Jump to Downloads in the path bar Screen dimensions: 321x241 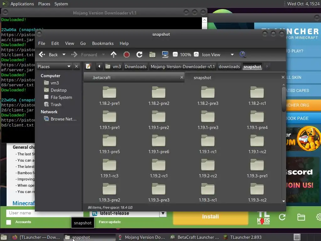pos(135,67)
